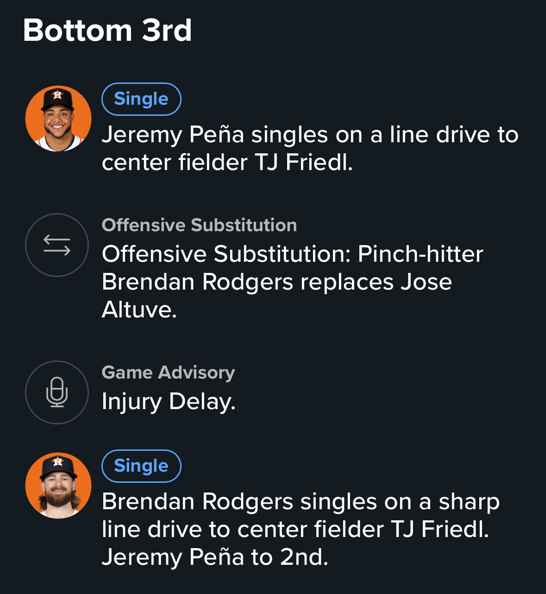Click the substitution swap-arrows icon
The image size is (546, 594).
point(57,245)
